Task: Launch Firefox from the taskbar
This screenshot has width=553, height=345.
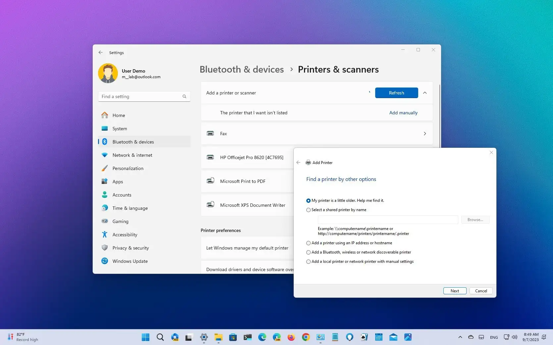Action: click(x=291, y=337)
